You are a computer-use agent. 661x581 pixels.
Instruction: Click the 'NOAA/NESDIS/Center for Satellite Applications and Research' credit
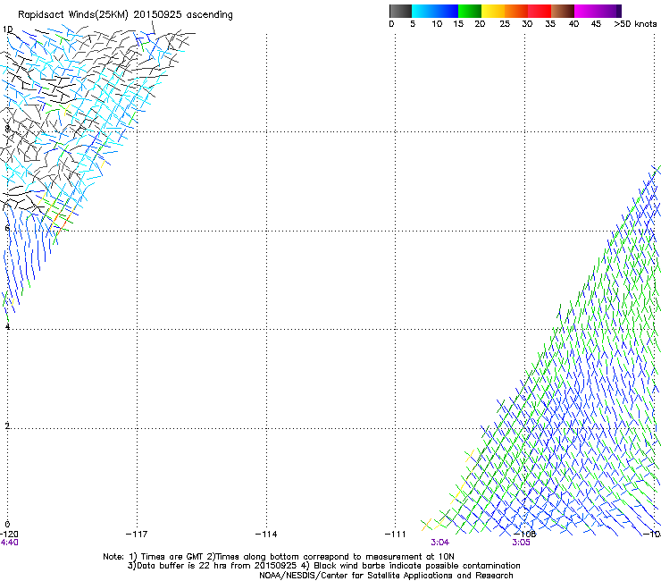386,576
